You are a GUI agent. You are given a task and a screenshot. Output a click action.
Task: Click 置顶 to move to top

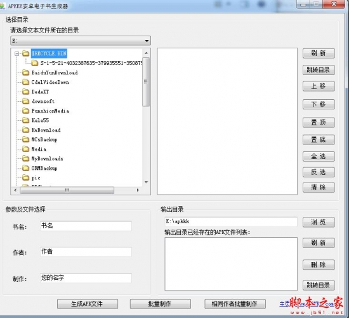[x=319, y=122]
